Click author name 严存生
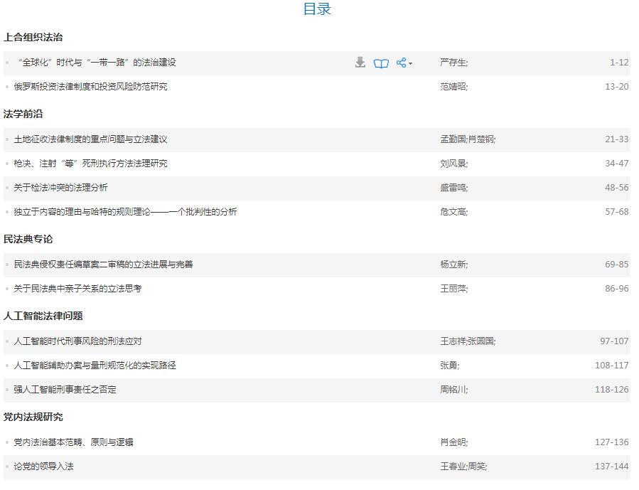This screenshot has height=490, width=639. [x=453, y=63]
